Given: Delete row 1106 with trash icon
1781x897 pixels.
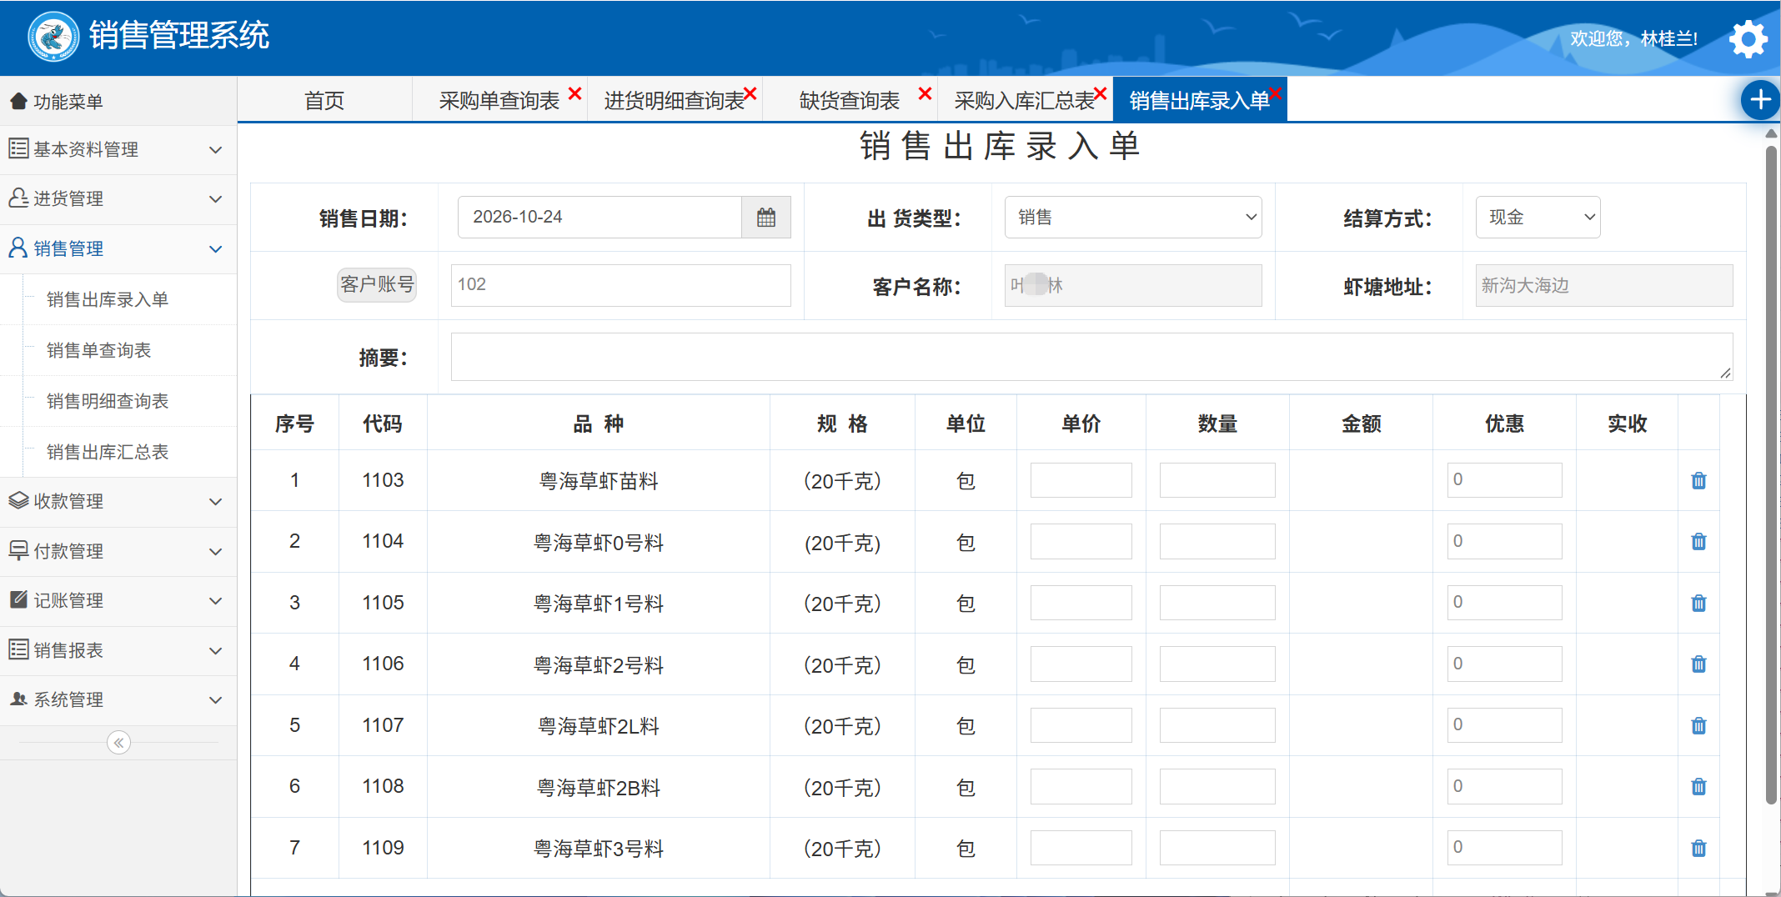Looking at the screenshot, I should pos(1698,664).
